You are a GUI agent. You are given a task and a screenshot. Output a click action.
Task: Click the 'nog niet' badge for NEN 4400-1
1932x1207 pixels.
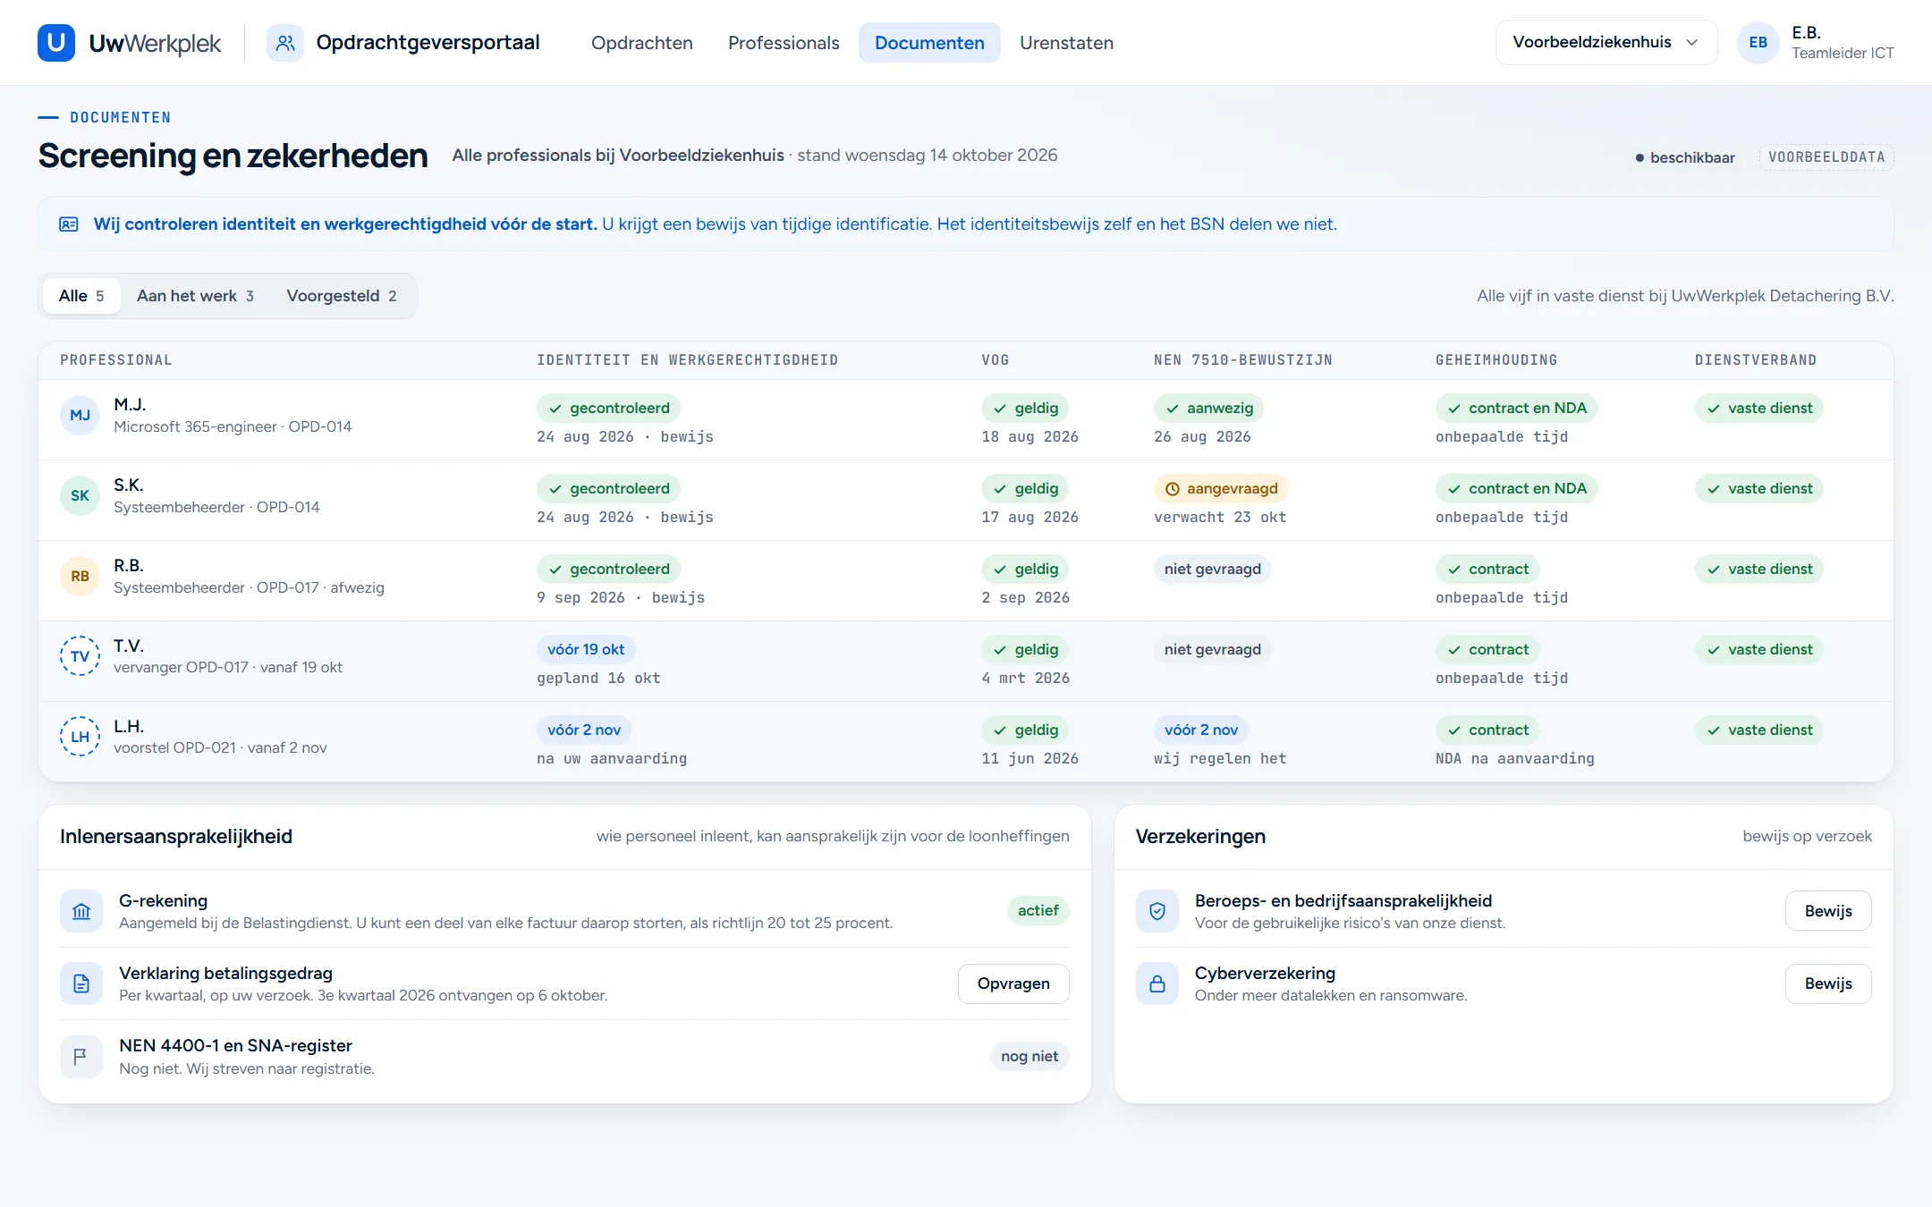(x=1030, y=1057)
